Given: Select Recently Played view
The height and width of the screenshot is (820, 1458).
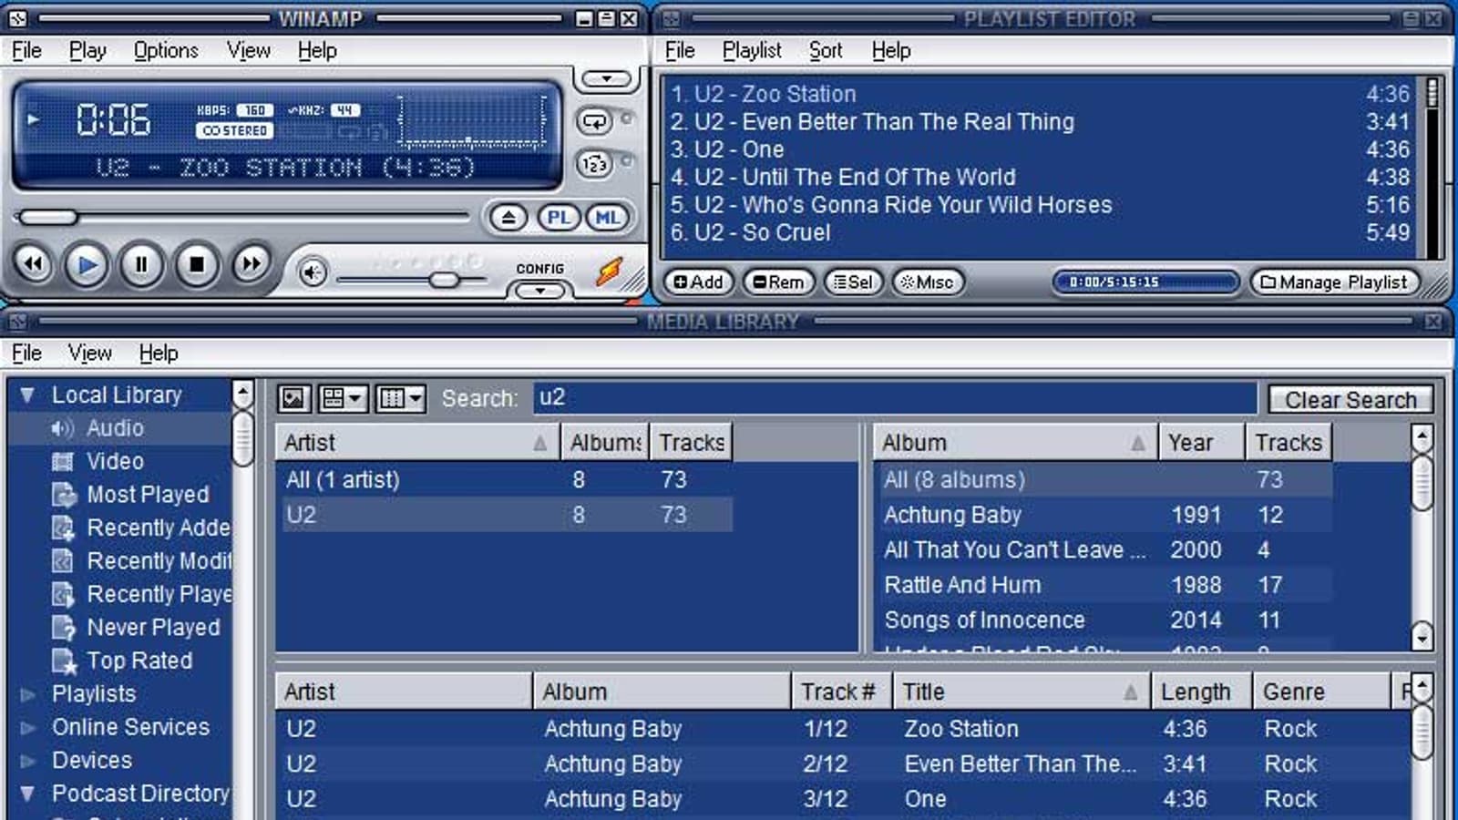Looking at the screenshot, I should coord(140,594).
